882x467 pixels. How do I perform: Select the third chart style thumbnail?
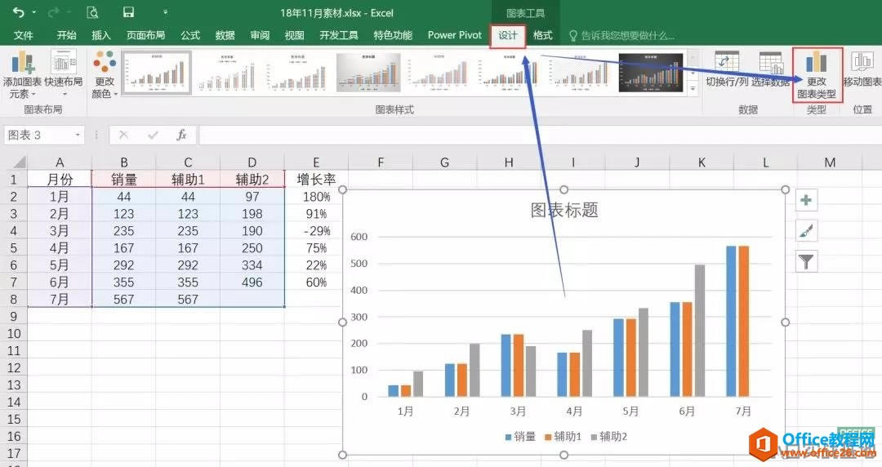point(298,73)
